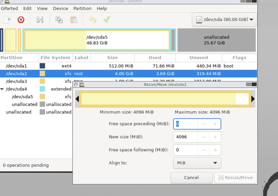The width and height of the screenshot is (278, 196).
Task: Open the View menu
Action: (42, 8)
